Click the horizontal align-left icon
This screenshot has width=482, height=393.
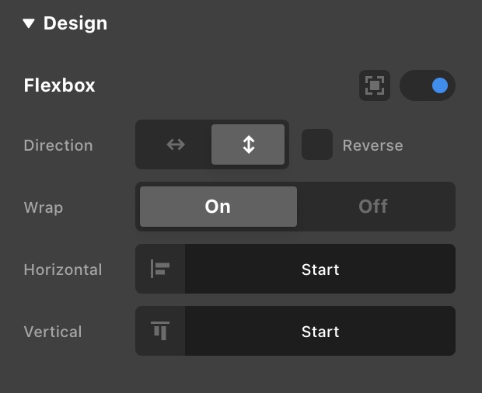(x=160, y=270)
